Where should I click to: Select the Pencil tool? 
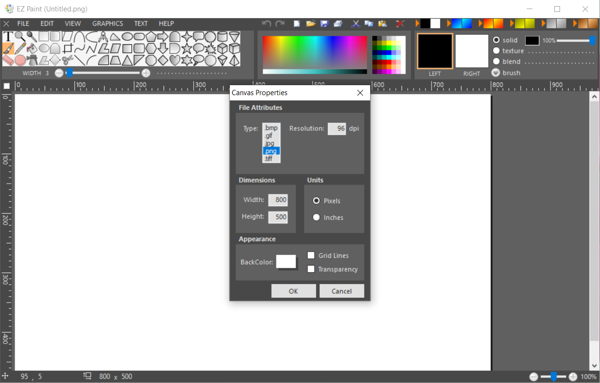point(20,48)
